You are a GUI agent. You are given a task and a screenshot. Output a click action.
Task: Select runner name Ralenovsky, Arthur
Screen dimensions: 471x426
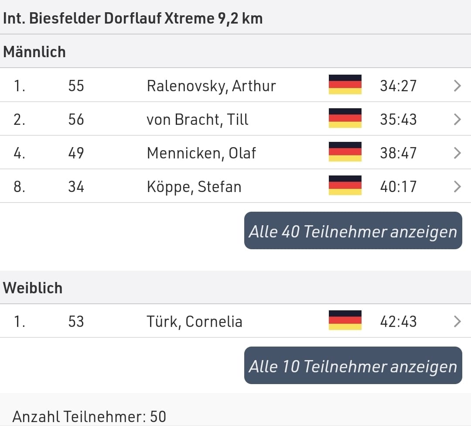pos(211,86)
